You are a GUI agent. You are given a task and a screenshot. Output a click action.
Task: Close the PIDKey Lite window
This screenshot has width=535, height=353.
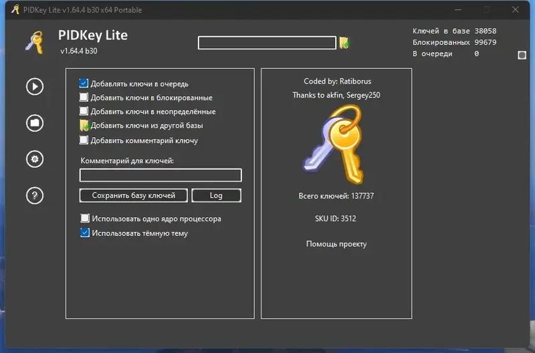[515, 10]
